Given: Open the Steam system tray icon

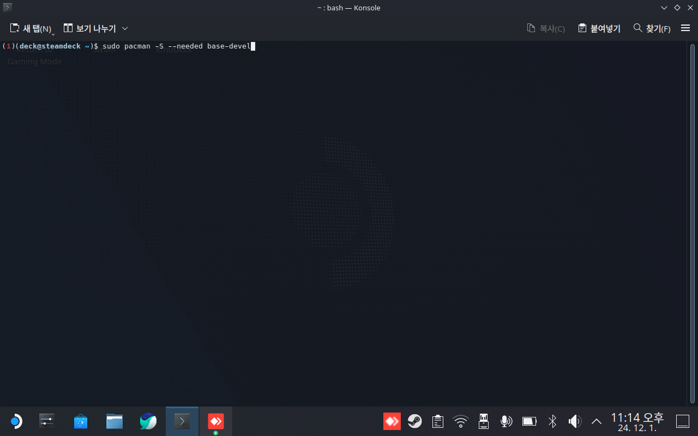Looking at the screenshot, I should [x=415, y=421].
